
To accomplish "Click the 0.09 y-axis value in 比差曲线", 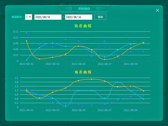I will click(16, 43).
